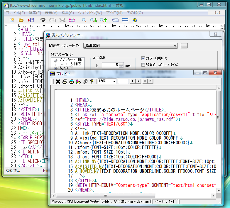Click the cyan-paper printer icon in preview toolbar
This screenshot has width=230, height=208.
click(72, 82)
